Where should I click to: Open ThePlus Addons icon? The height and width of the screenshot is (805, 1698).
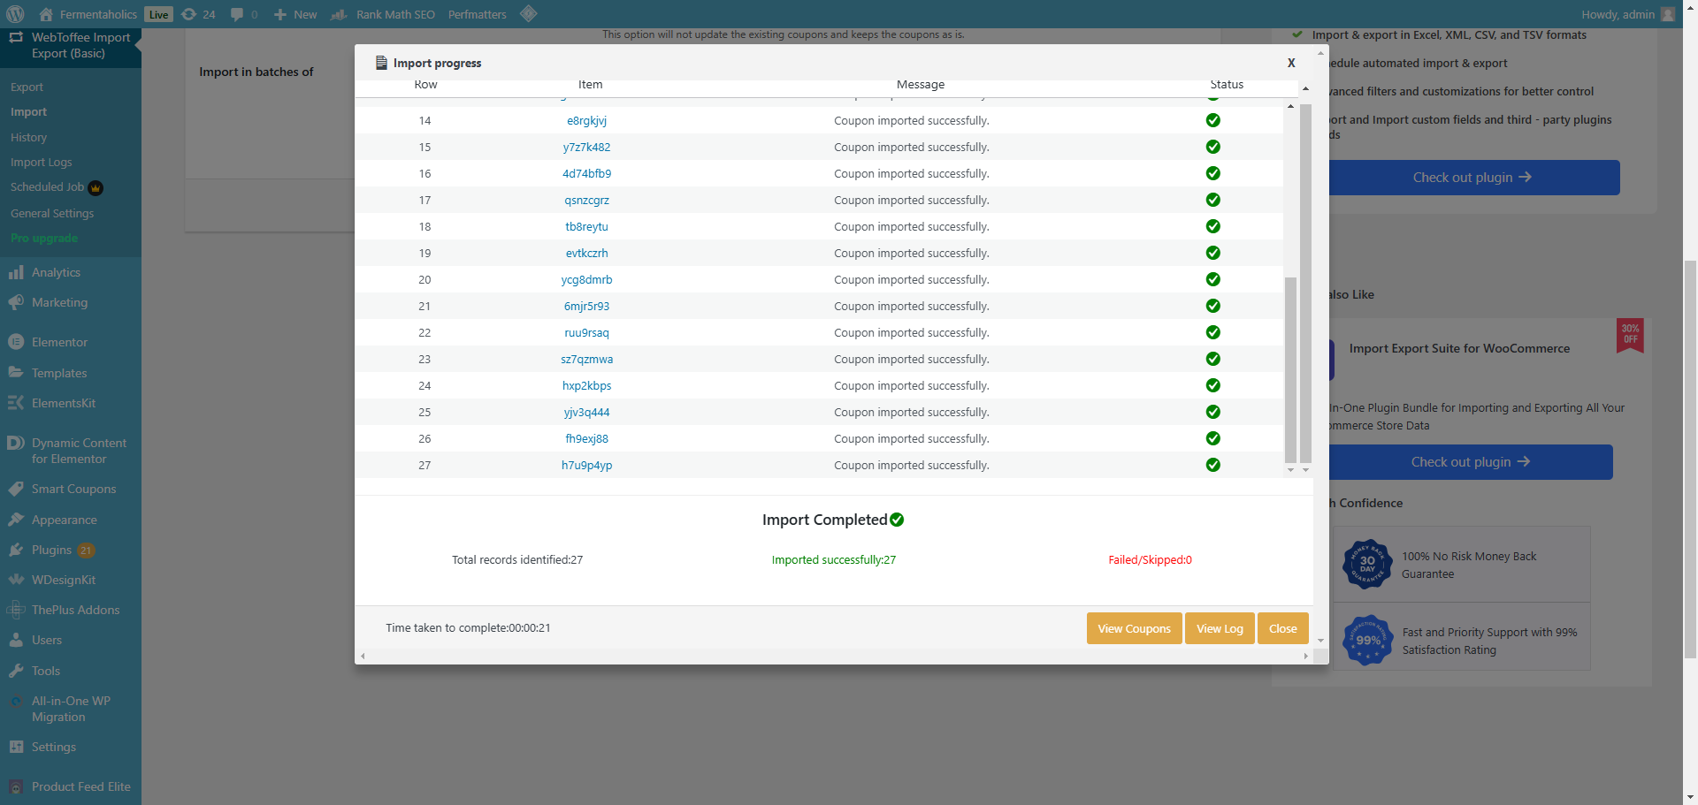coord(16,610)
